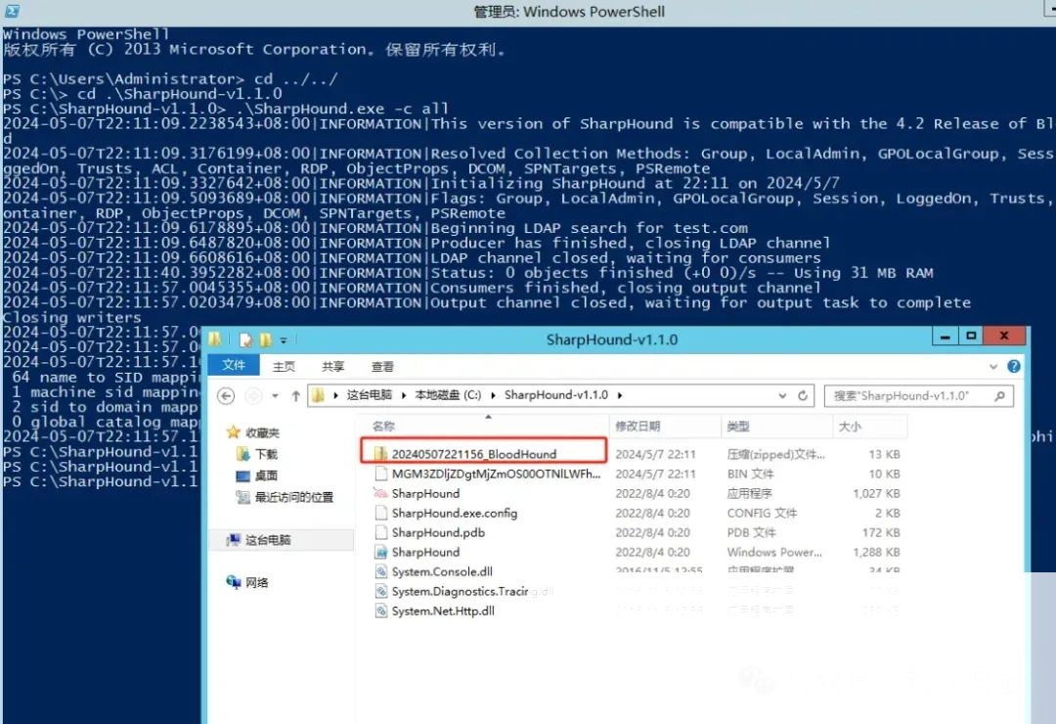
Task: Open recent locations dropdown arrow
Action: pos(275,395)
